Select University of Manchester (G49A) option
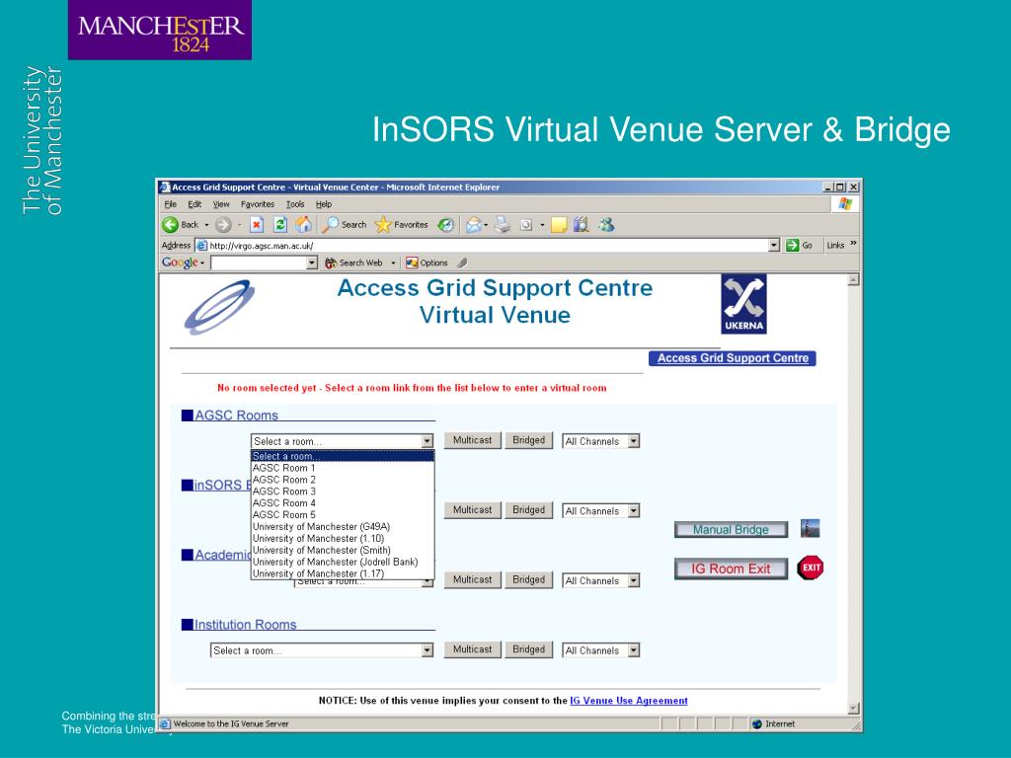This screenshot has height=758, width=1011. 342,527
